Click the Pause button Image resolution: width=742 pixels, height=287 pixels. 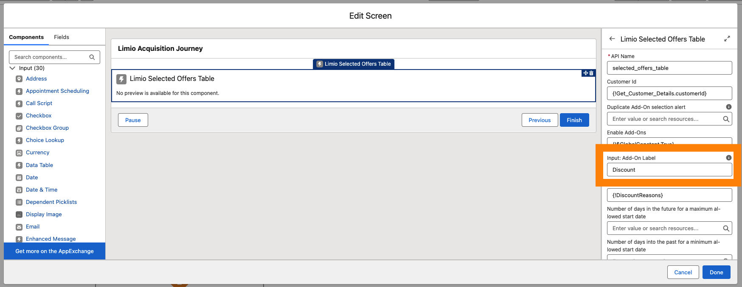[133, 120]
